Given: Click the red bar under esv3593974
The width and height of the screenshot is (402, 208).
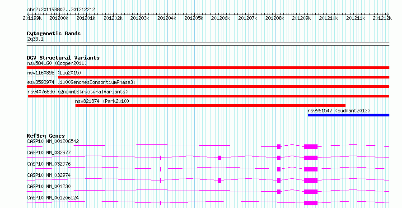Looking at the screenshot, I should 208,87.
